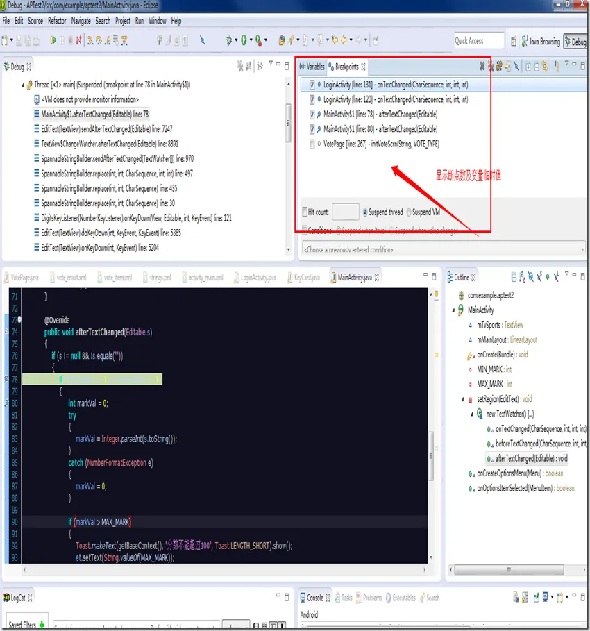Screen dimensions: 590x631
Task: Open the Java Browsing perspective
Action: pyautogui.click(x=539, y=42)
